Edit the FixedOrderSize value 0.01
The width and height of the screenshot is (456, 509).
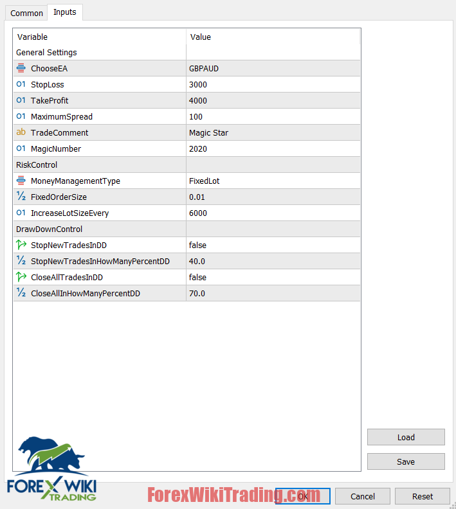tap(273, 197)
